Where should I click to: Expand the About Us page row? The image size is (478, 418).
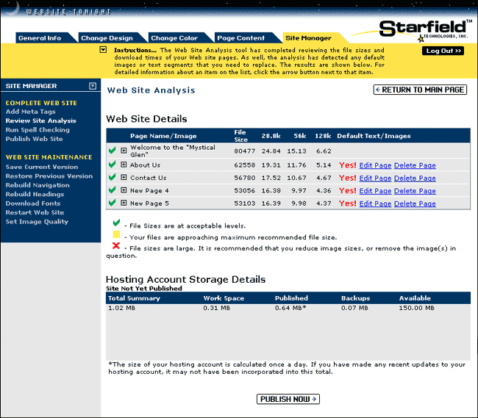click(124, 165)
